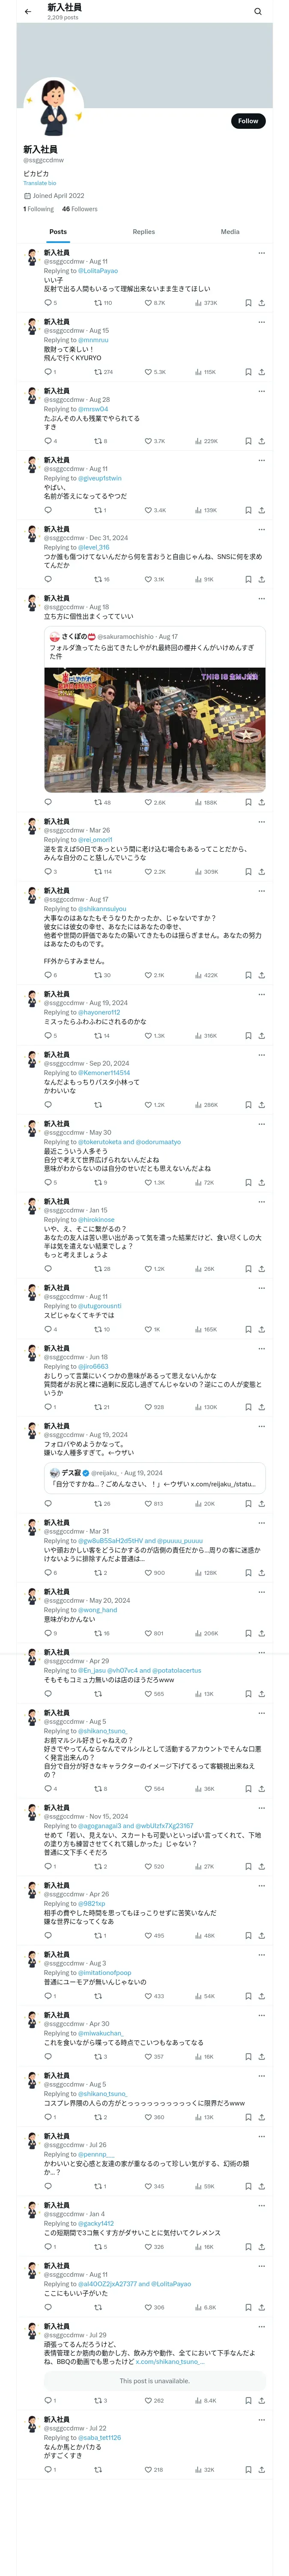Click the Translate bio link
Image resolution: width=289 pixels, height=2576 pixels.
pos(40,183)
